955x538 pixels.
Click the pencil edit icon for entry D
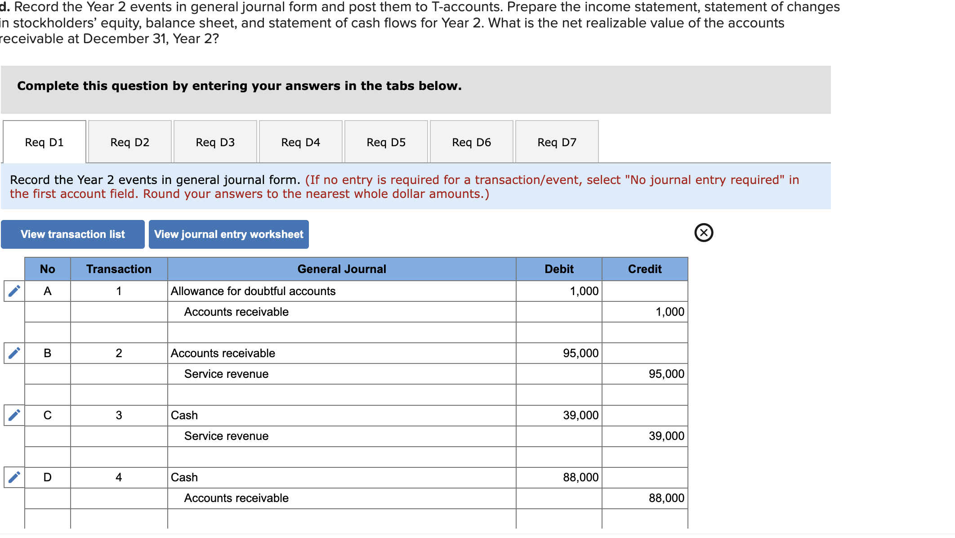pos(14,477)
